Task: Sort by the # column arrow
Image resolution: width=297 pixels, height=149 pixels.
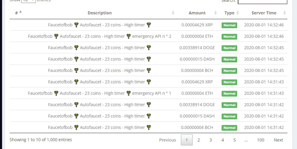Action: click(20, 12)
